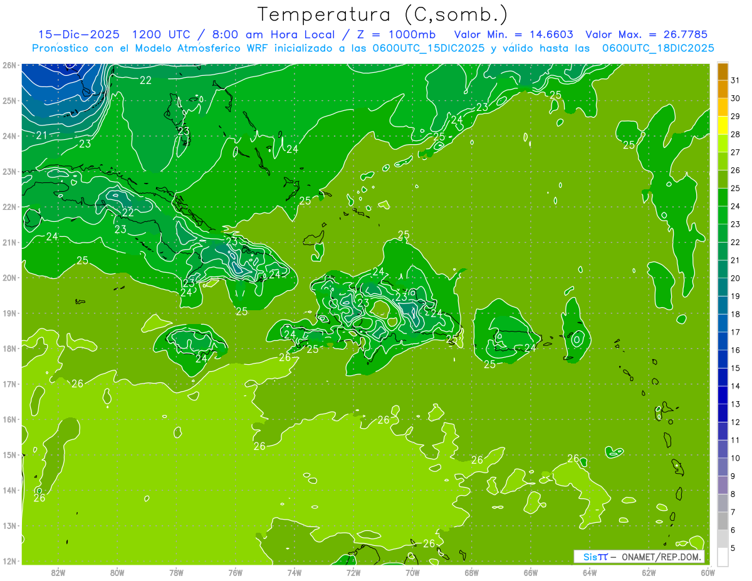Click the '16' value on the color scale
The image size is (752, 581).
[735, 350]
